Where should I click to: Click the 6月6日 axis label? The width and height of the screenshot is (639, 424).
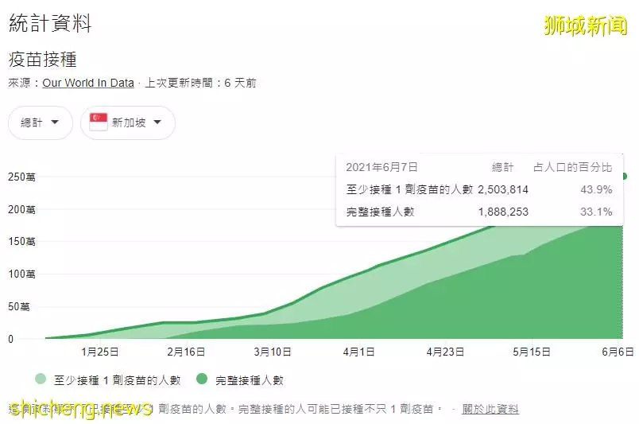coord(618,352)
